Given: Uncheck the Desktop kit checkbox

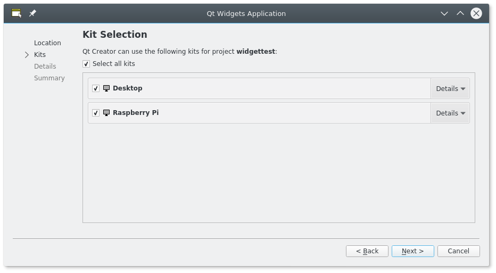Looking at the screenshot, I should click(x=96, y=88).
